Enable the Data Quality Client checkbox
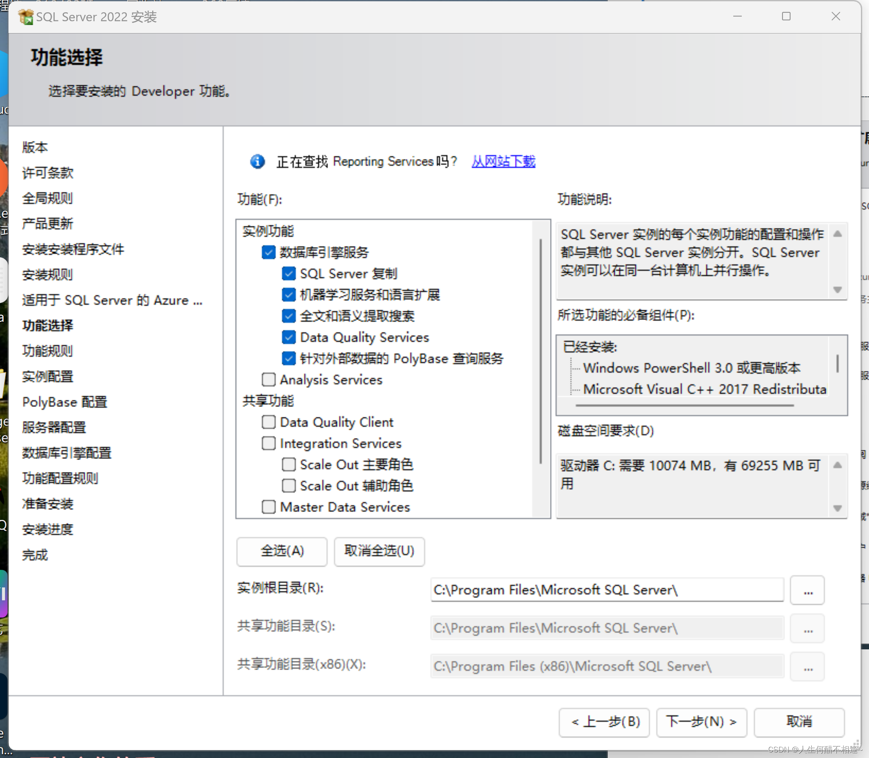The width and height of the screenshot is (869, 758). pyautogui.click(x=268, y=422)
